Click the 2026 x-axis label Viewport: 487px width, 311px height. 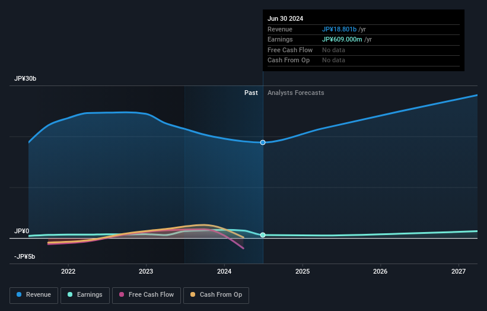pyautogui.click(x=380, y=271)
